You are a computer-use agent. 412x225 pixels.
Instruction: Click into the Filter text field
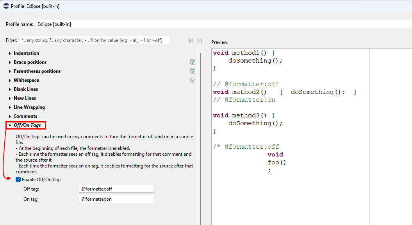point(95,40)
